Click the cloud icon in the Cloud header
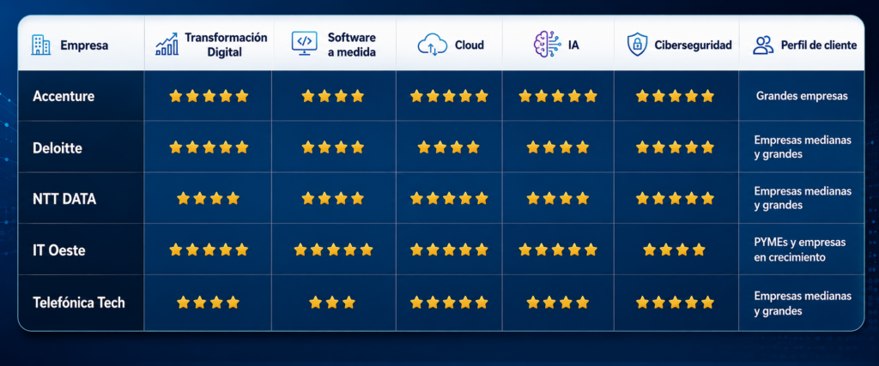 (x=433, y=45)
